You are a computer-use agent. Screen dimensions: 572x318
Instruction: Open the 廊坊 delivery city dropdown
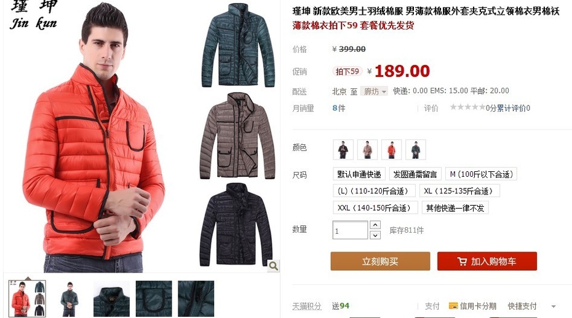[x=374, y=91]
